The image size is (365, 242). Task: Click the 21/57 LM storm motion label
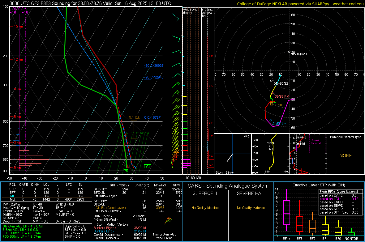(x=279, y=124)
